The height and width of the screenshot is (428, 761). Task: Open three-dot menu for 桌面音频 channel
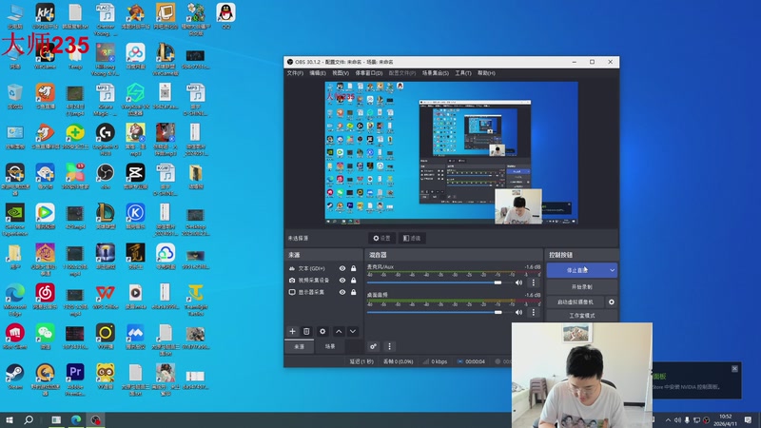click(x=534, y=313)
